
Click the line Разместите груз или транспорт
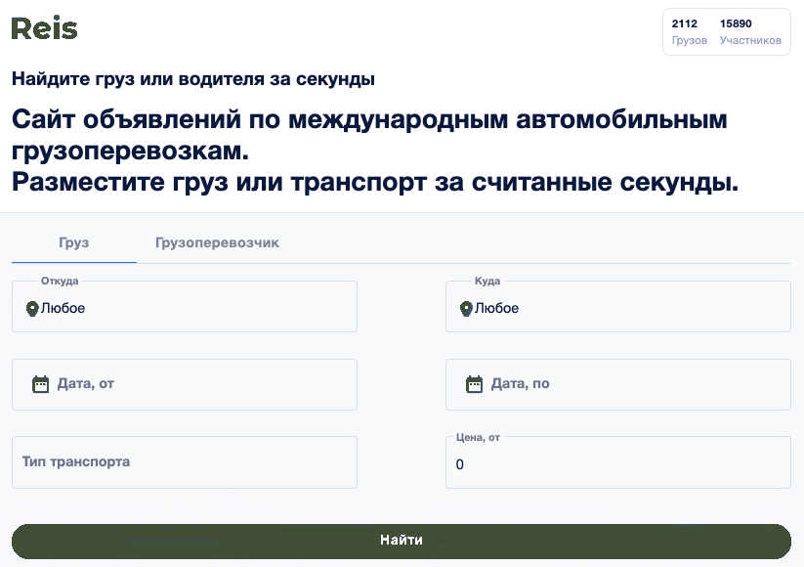(375, 182)
